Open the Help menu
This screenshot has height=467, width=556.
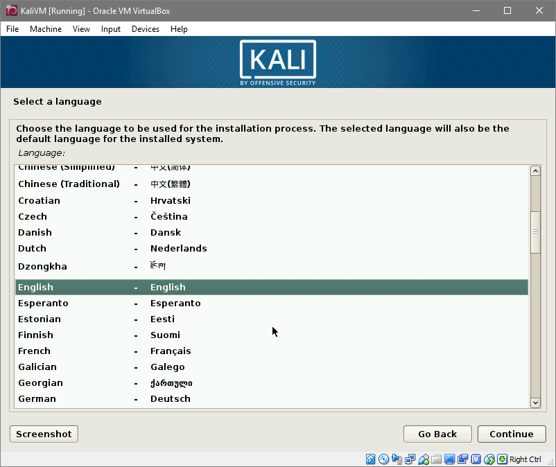coord(179,29)
